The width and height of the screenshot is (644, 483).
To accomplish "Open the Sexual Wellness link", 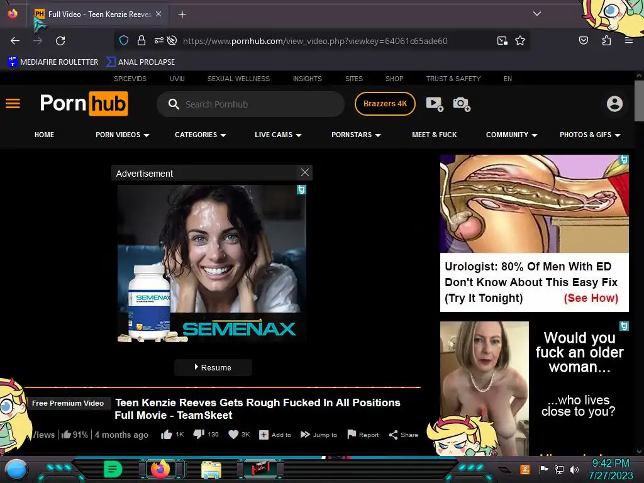I will click(238, 79).
